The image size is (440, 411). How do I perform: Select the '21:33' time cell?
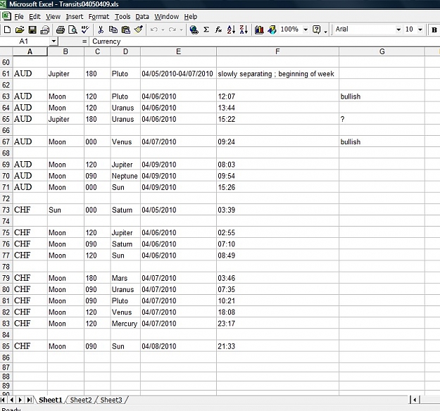tap(277, 346)
